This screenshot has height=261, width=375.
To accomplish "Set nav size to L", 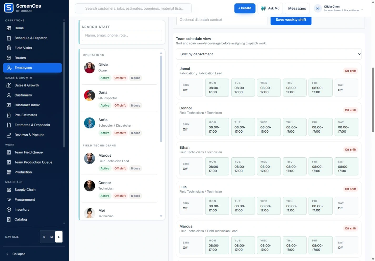I will pyautogui.click(x=59, y=237).
